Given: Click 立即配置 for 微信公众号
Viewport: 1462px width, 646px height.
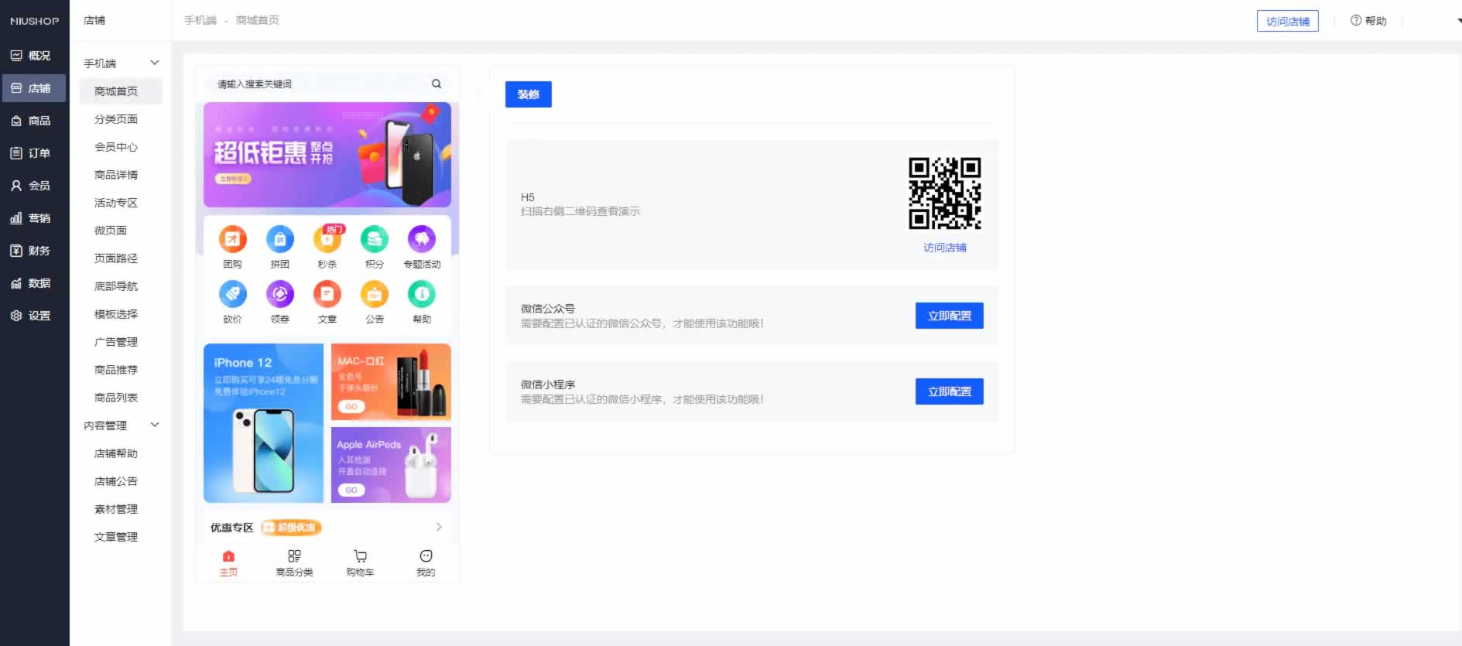Looking at the screenshot, I should click(x=949, y=316).
